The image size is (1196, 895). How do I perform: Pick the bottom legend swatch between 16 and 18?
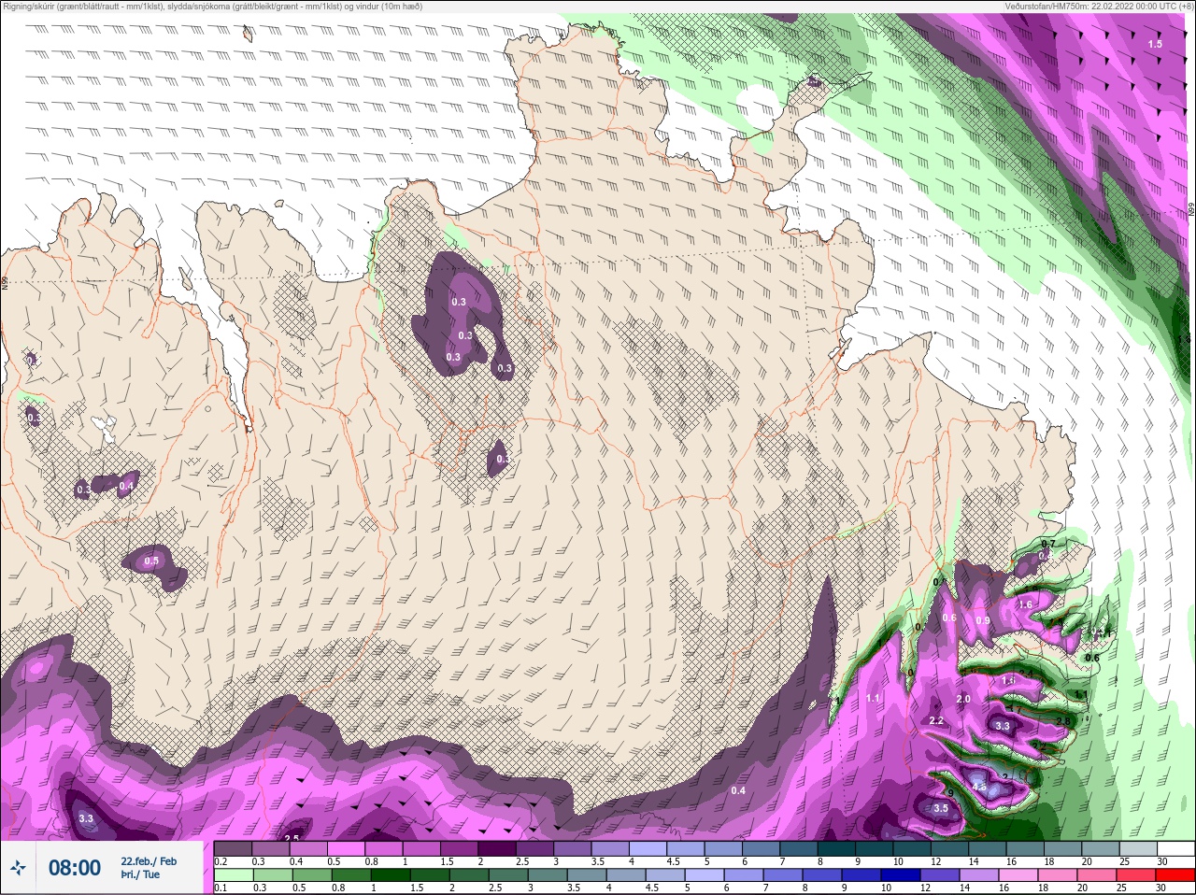1018,875
